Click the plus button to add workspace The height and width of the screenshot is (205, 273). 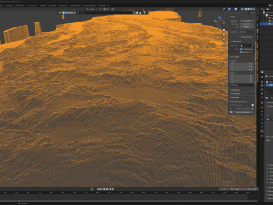[x=109, y=6]
